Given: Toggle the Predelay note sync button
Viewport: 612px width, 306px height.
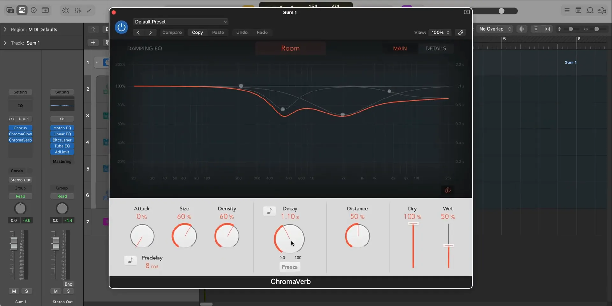Looking at the screenshot, I should pos(131,260).
